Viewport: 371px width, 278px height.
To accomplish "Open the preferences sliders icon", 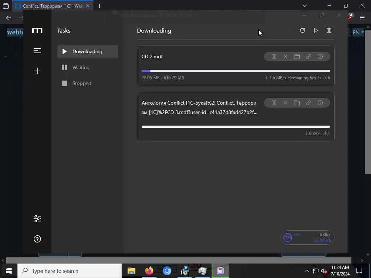I will [37, 219].
